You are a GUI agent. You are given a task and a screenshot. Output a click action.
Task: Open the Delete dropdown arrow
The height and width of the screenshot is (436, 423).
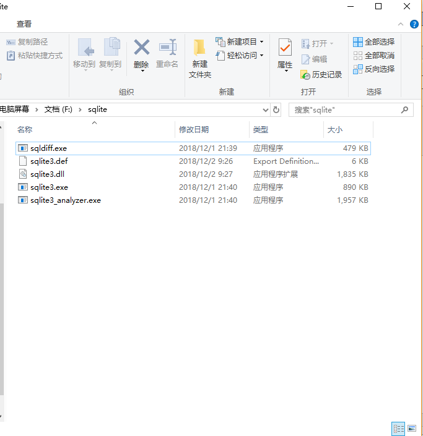(142, 71)
